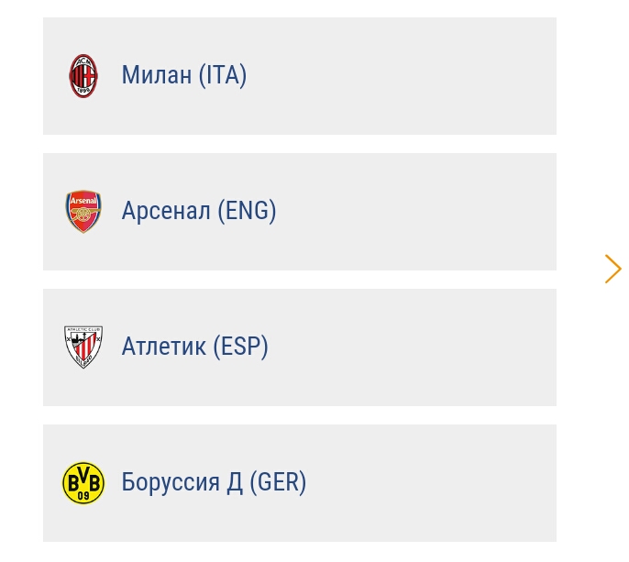The width and height of the screenshot is (629, 562).
Task: Select the Милан team name
Action: click(x=156, y=75)
